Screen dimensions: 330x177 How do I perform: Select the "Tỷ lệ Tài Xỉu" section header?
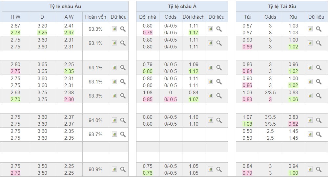pos(282,6)
